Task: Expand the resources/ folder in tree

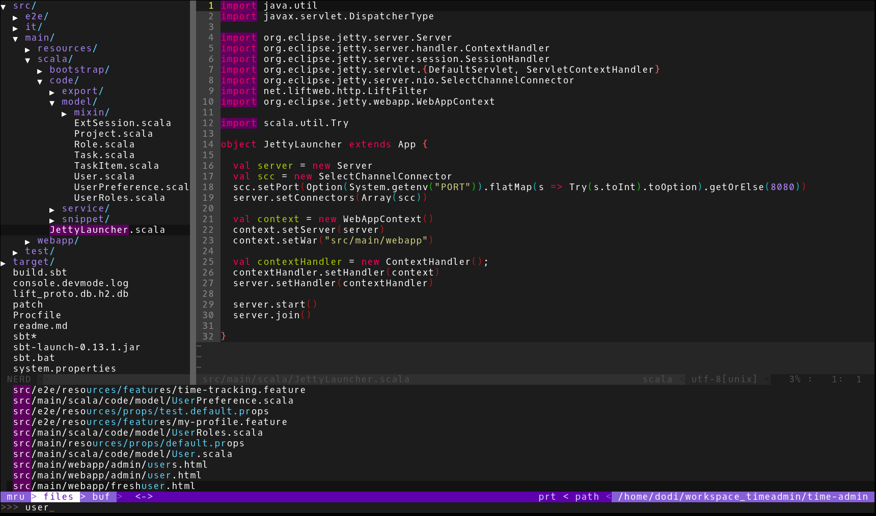Action: tap(28, 49)
